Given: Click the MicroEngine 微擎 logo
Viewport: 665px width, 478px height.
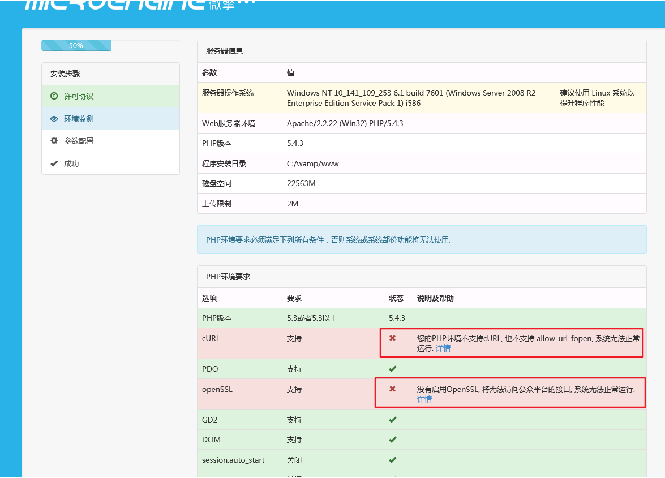Looking at the screenshot, I should [140, 4].
